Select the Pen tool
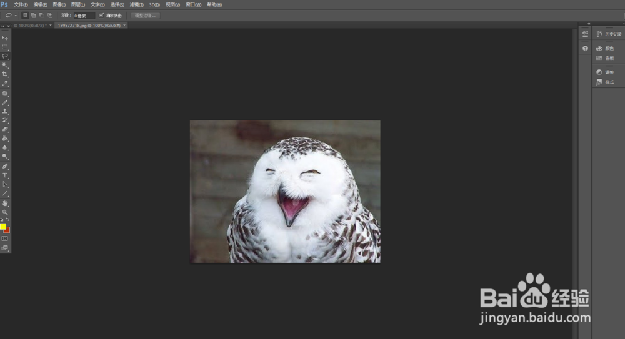The width and height of the screenshot is (625, 339). point(5,167)
